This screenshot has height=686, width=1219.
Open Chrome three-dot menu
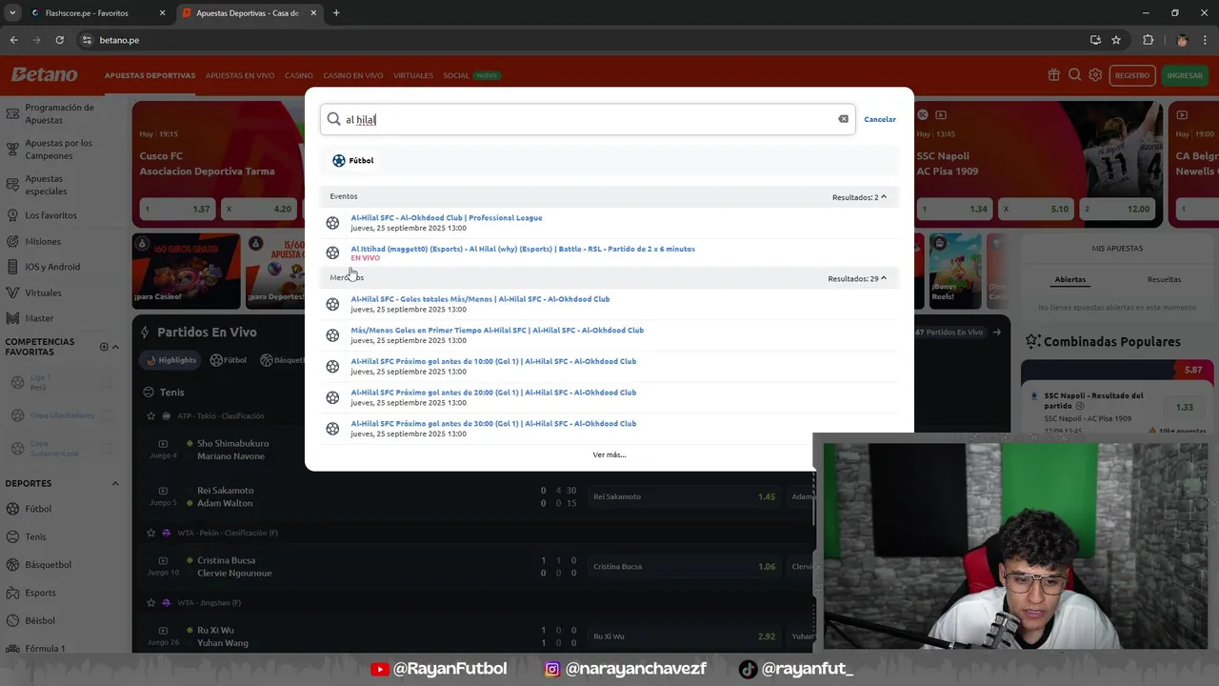(1206, 40)
